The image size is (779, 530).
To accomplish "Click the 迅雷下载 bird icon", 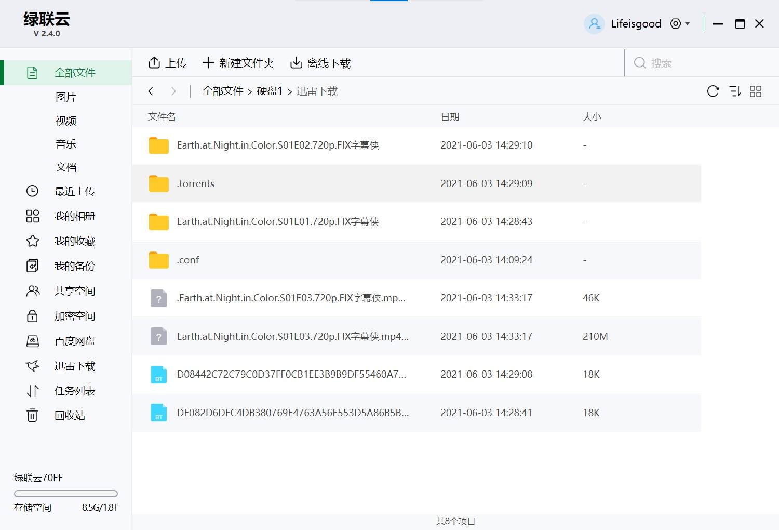I will [x=32, y=366].
